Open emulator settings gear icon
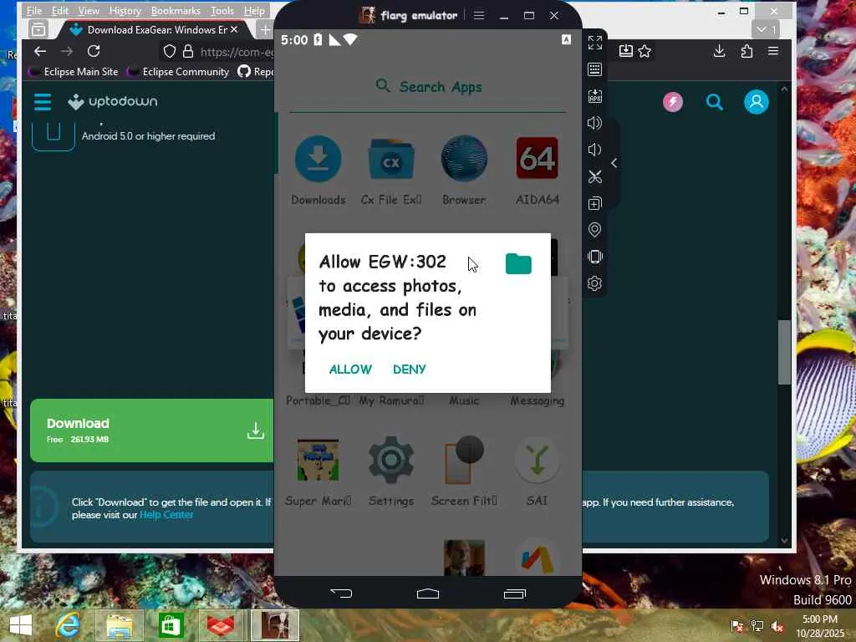This screenshot has height=642, width=856. (595, 283)
